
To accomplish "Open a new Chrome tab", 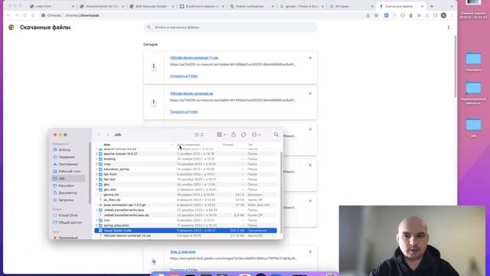I will 432,6.
